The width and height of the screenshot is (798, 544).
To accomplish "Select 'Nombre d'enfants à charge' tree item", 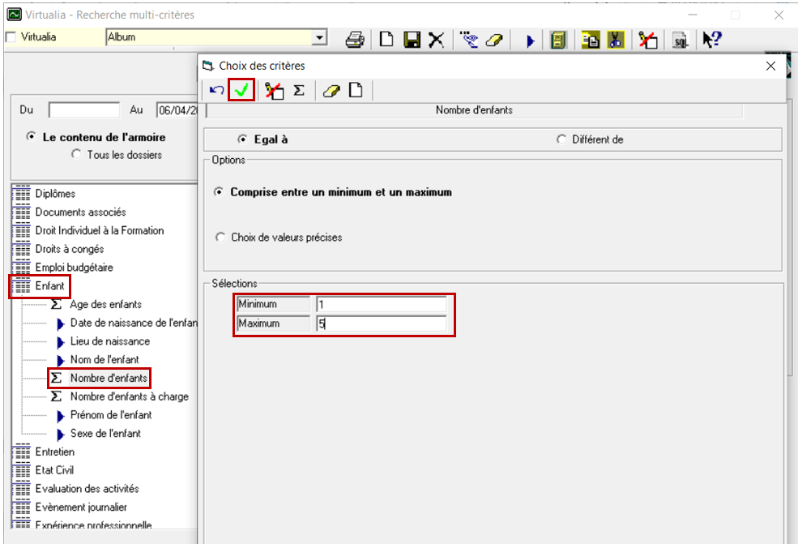I will (x=129, y=396).
